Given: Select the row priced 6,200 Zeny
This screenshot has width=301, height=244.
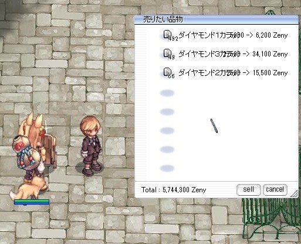Looking at the screenshot, I should point(225,35).
